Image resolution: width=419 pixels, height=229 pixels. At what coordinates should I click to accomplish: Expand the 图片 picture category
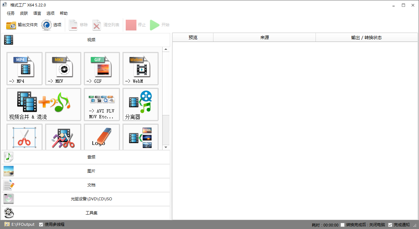click(x=91, y=171)
